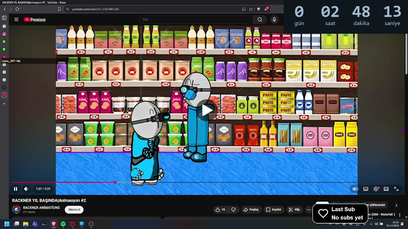The width and height of the screenshot is (408, 229).
Task: Click share page icon in address bar
Action: [x=251, y=9]
